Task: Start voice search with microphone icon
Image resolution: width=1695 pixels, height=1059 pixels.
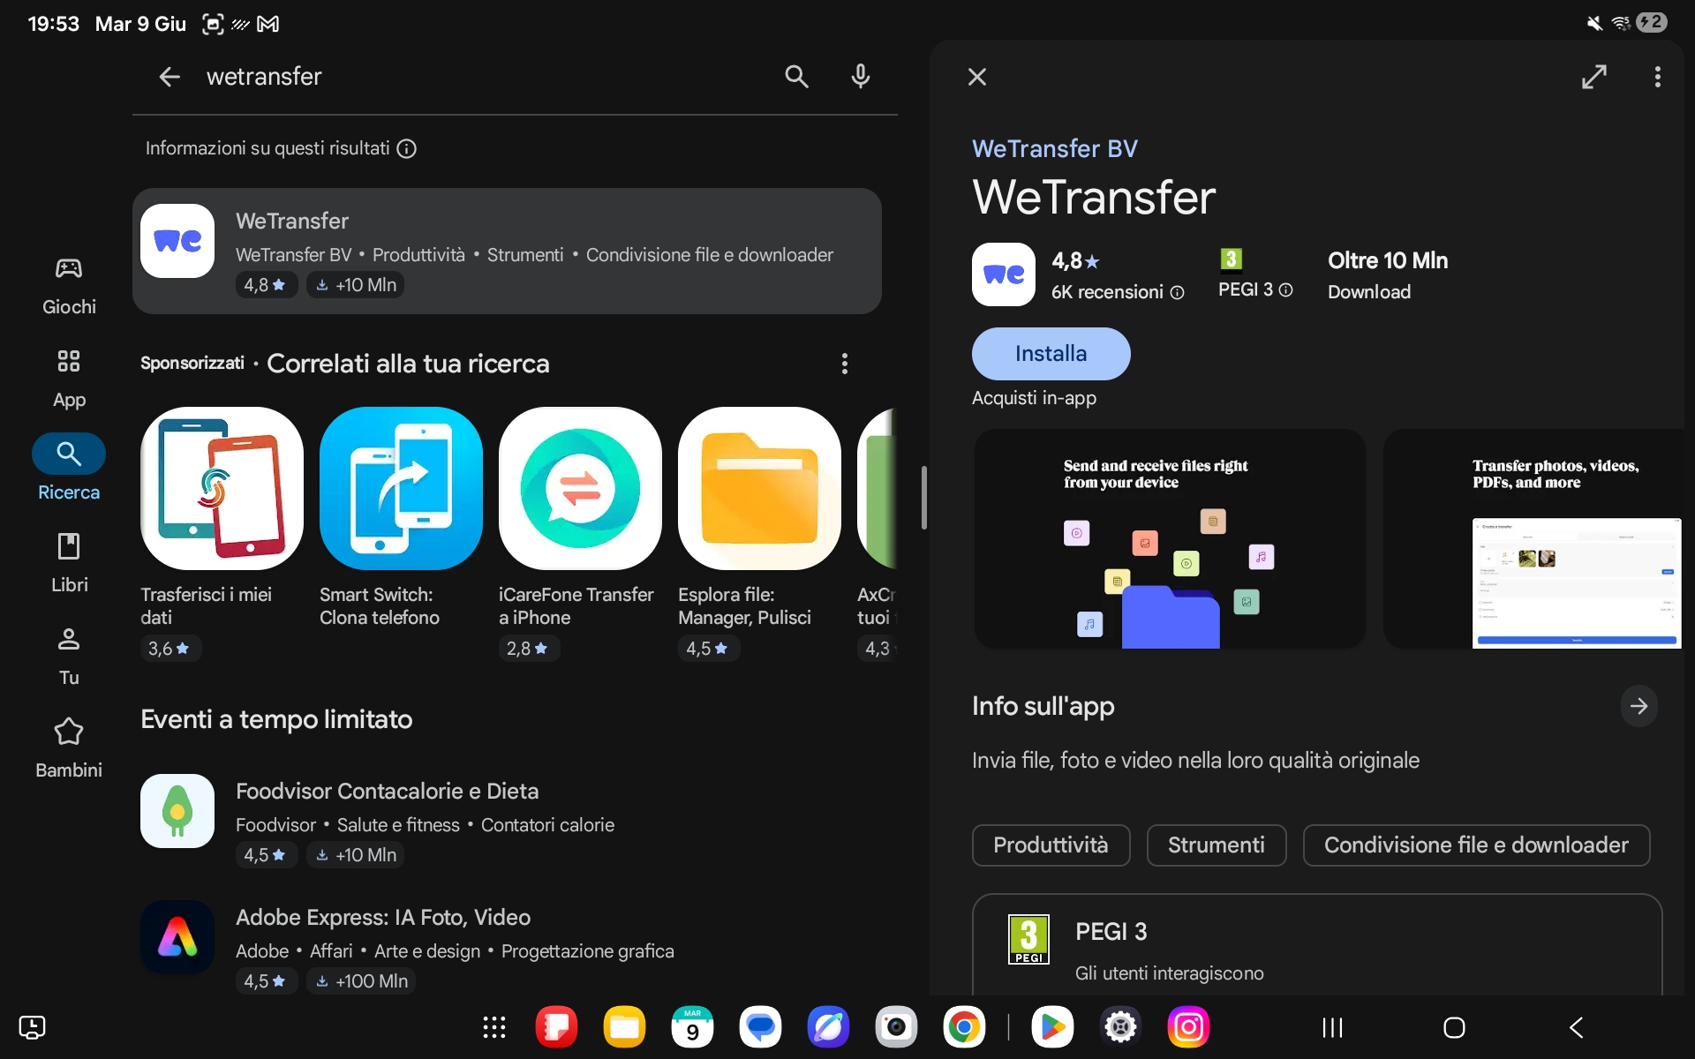Action: 861,77
